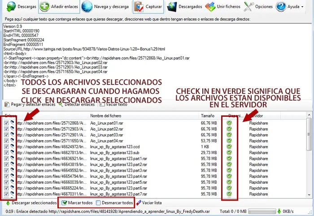Click the blue question mark Ayuda icon

pyautogui.click(x=280, y=6)
